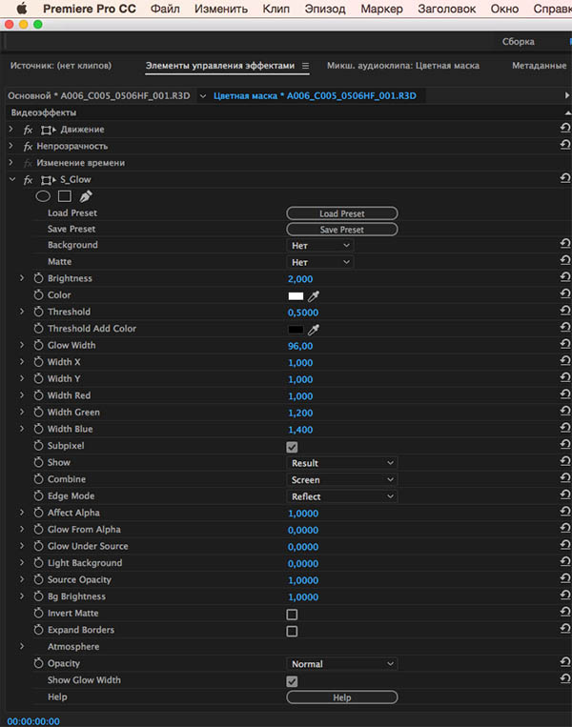
Task: Switch to Источник: (нет клипов) tab
Action: click(x=61, y=66)
